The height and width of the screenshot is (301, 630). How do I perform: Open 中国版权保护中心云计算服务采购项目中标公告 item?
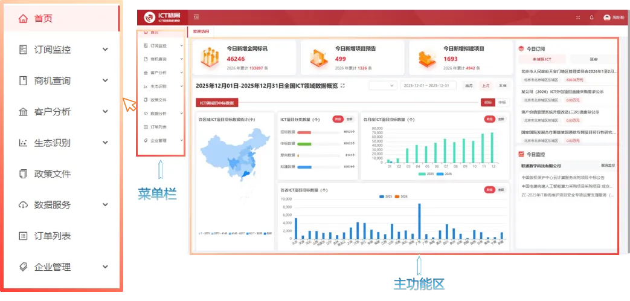tap(564, 177)
